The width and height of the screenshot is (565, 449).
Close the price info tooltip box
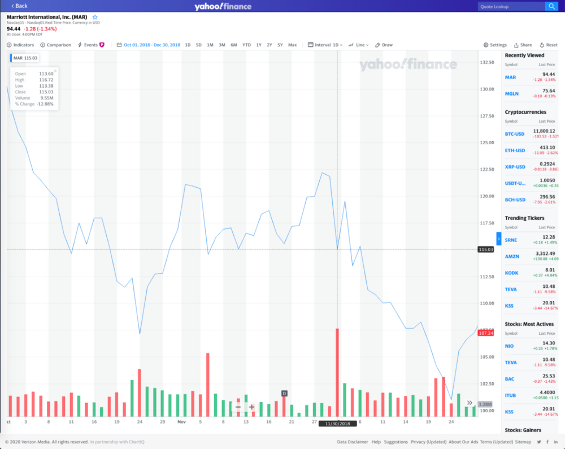click(55, 71)
